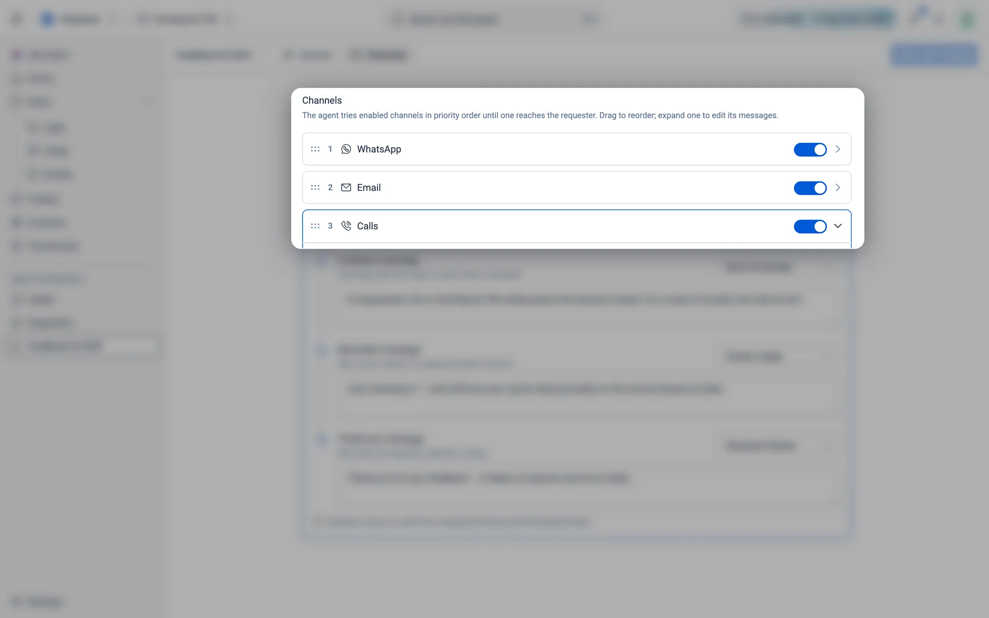Click priority number 2 for Email
Image resolution: width=989 pixels, height=618 pixels.
tap(330, 187)
